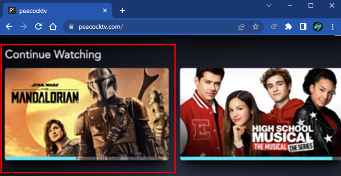Screen dimensions: 341x176
Task: Click High School Musical progress bar
Action: 261,158
